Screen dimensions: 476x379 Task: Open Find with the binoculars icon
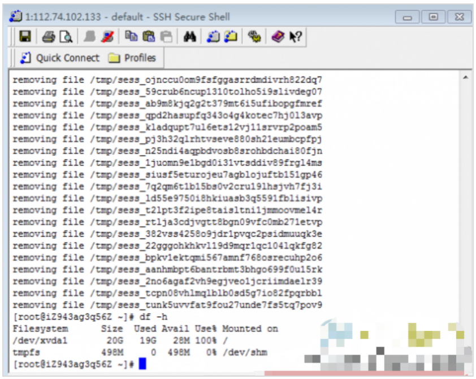(190, 37)
